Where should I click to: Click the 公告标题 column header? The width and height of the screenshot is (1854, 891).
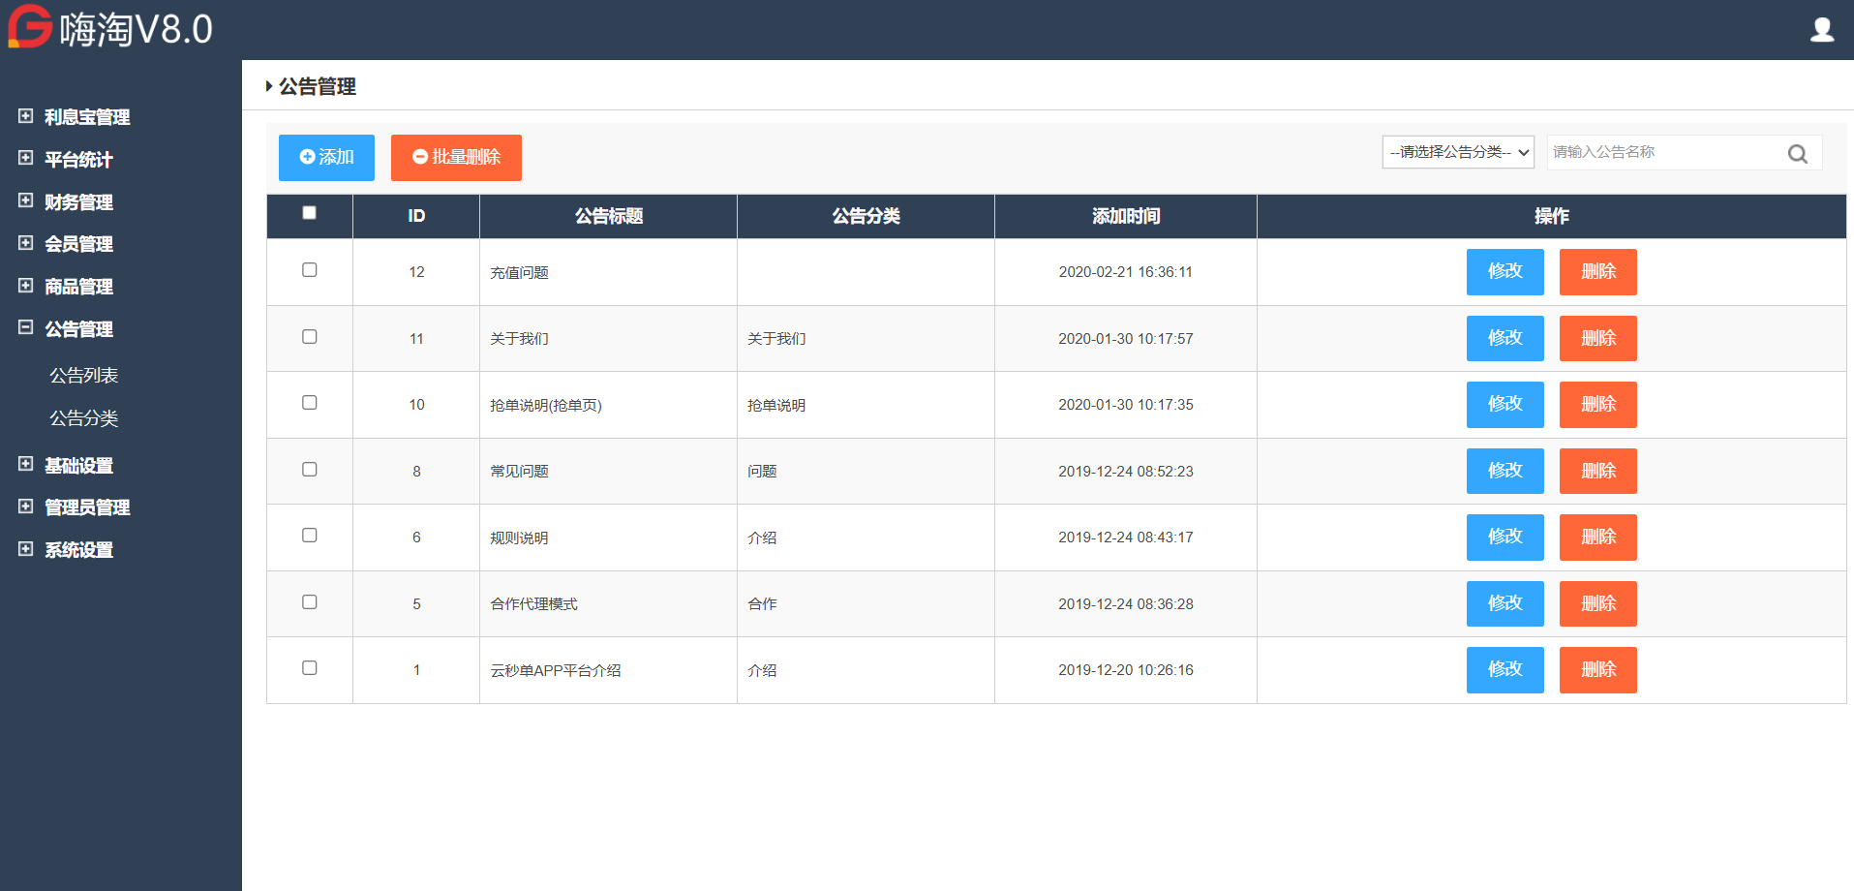click(x=609, y=216)
